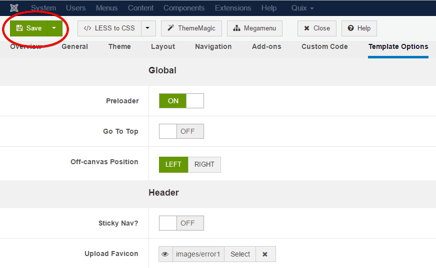Clear favicon with the X icon

tap(265, 254)
